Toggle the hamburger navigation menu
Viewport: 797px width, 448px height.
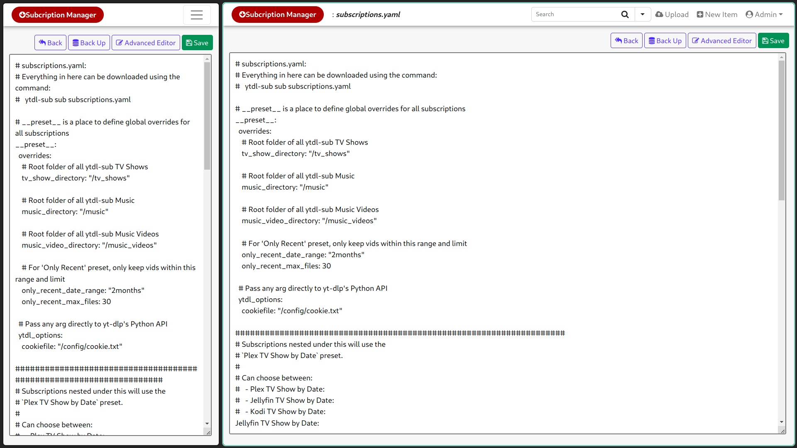click(197, 15)
